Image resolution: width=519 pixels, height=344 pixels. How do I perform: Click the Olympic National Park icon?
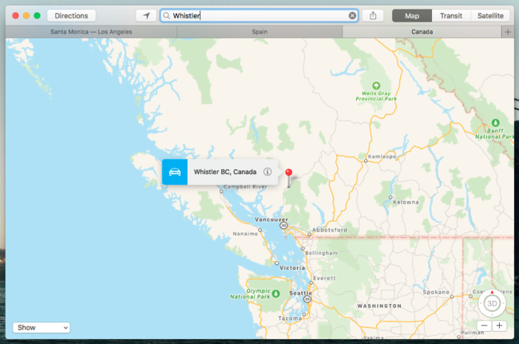(x=275, y=294)
